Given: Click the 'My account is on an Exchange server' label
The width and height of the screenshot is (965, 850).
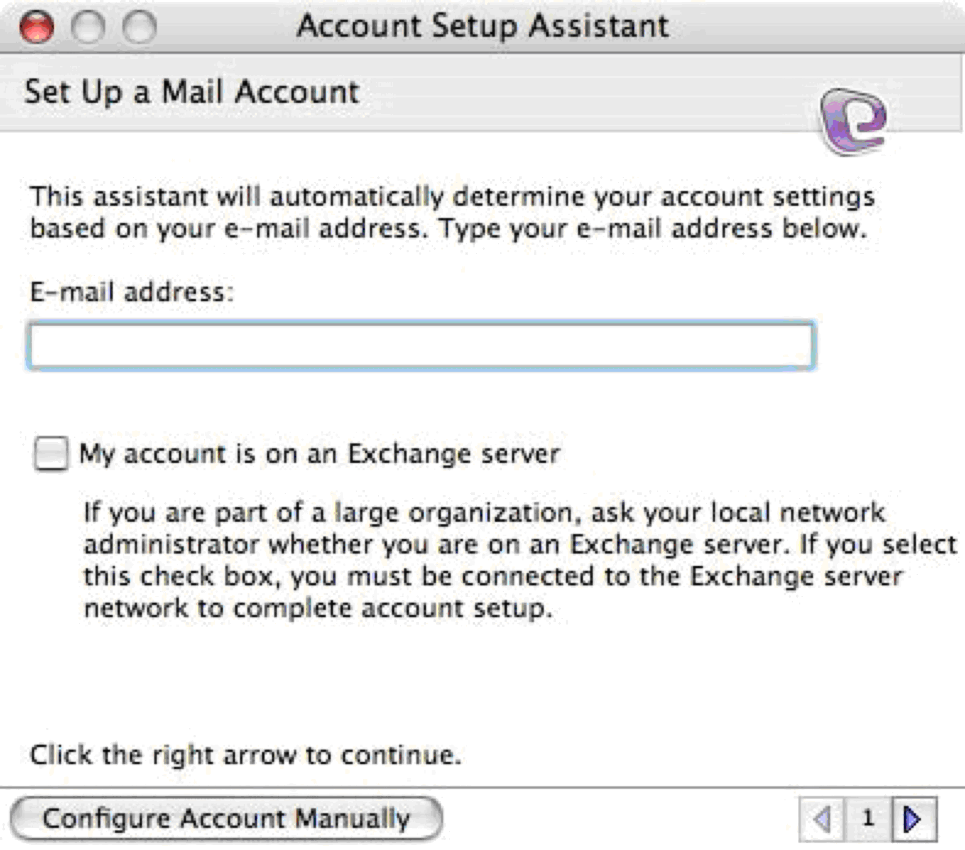Looking at the screenshot, I should point(319,454).
